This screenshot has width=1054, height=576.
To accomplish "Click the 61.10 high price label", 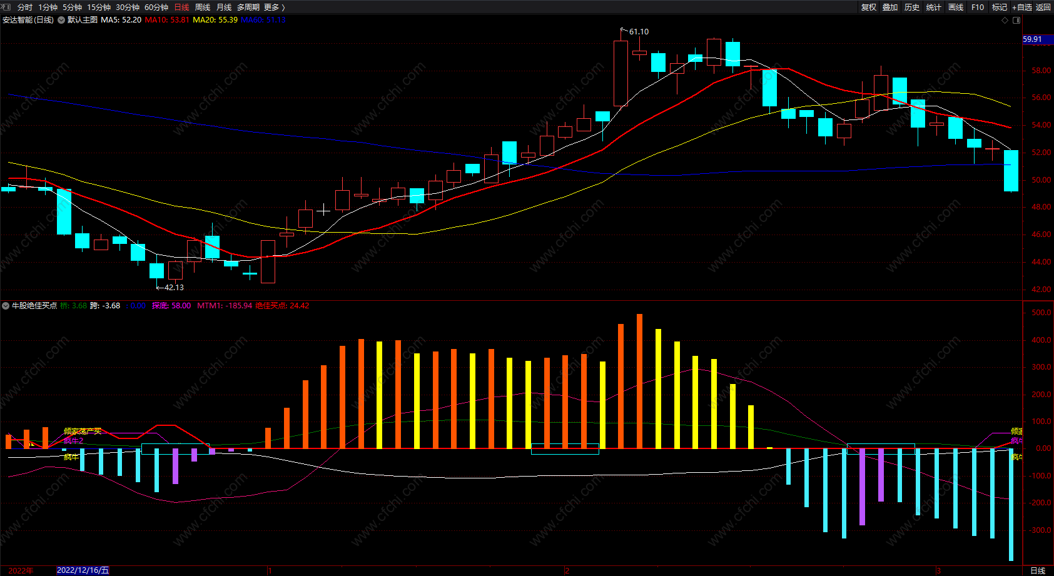I will click(639, 32).
